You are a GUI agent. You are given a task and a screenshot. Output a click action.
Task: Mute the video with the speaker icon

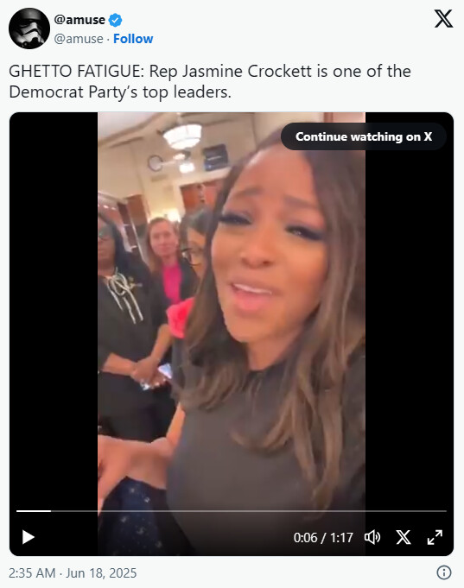pyautogui.click(x=372, y=537)
